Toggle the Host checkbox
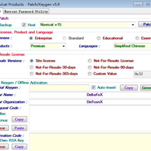The width and height of the screenshot is (151, 151). pos(24,25)
